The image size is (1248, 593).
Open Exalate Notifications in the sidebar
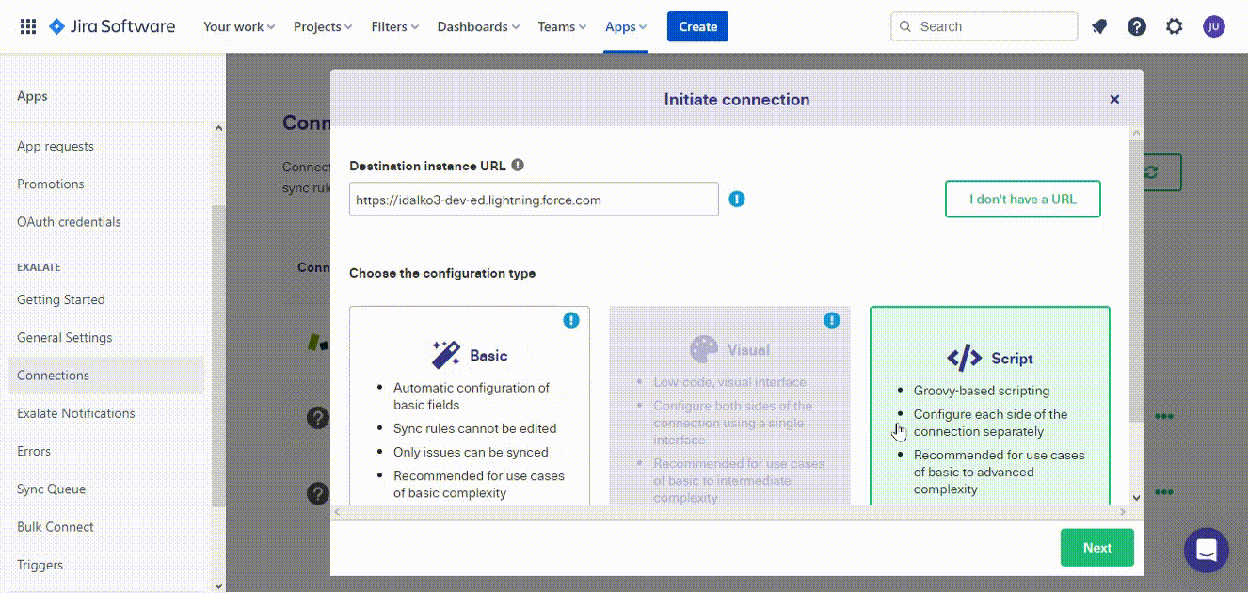pos(76,413)
